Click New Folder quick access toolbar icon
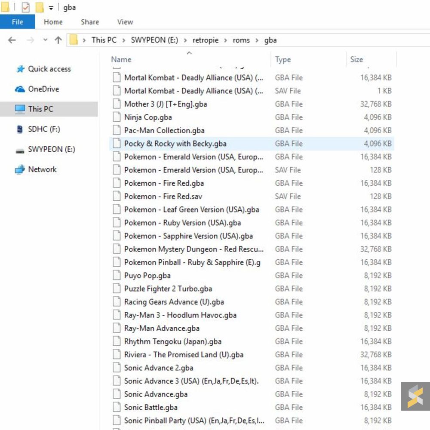 [x=40, y=7]
